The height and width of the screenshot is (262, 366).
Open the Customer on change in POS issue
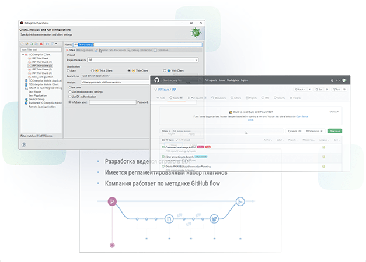point(181,147)
